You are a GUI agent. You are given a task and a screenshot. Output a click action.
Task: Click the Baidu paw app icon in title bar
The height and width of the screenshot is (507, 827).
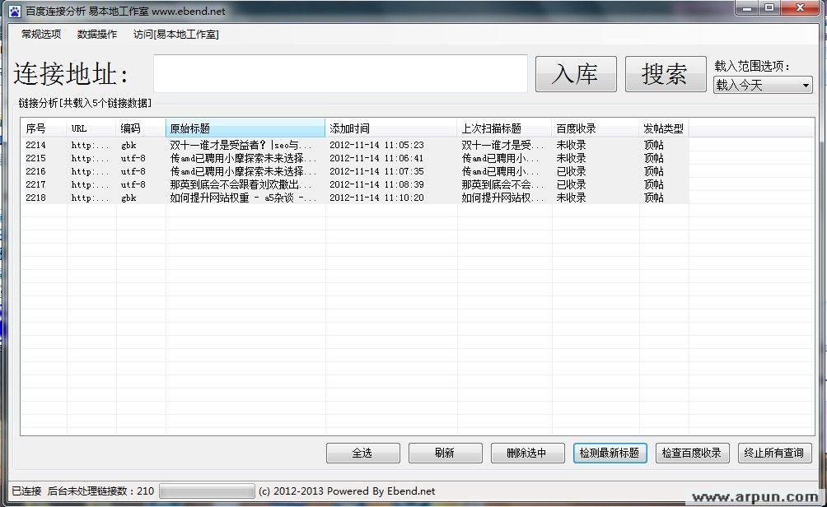(15, 11)
